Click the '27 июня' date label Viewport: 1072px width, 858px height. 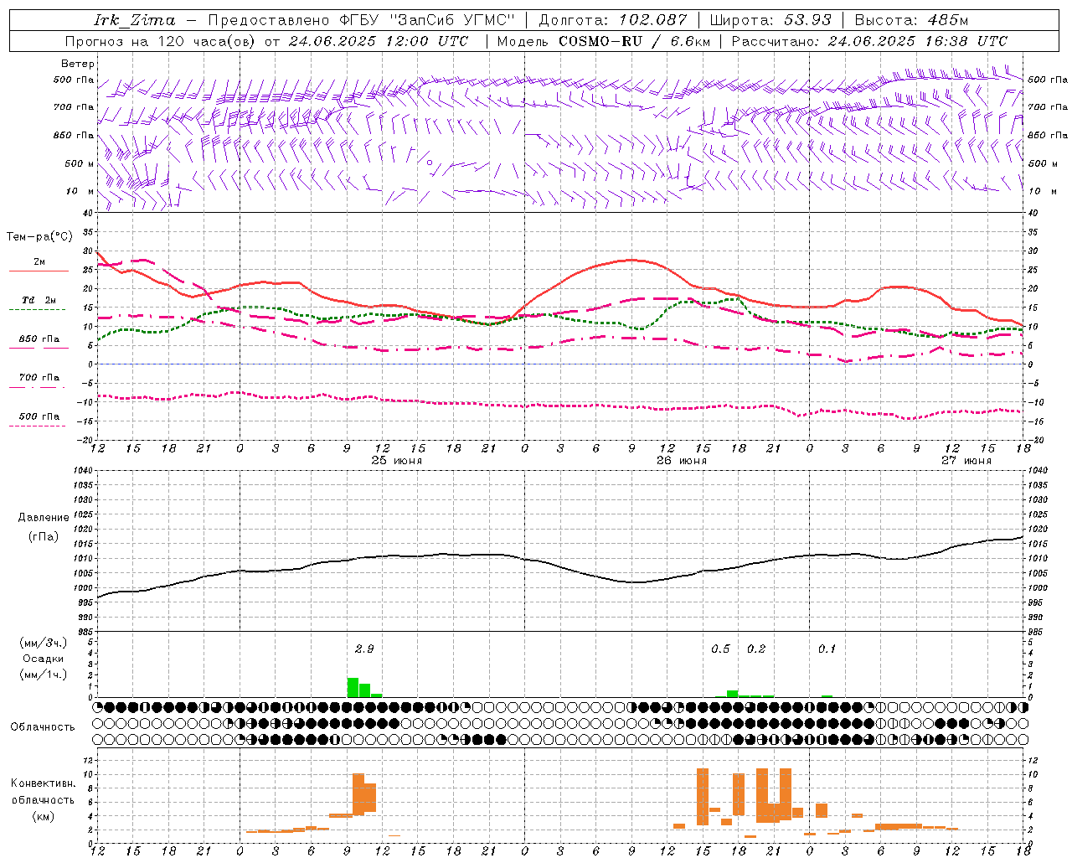966,461
